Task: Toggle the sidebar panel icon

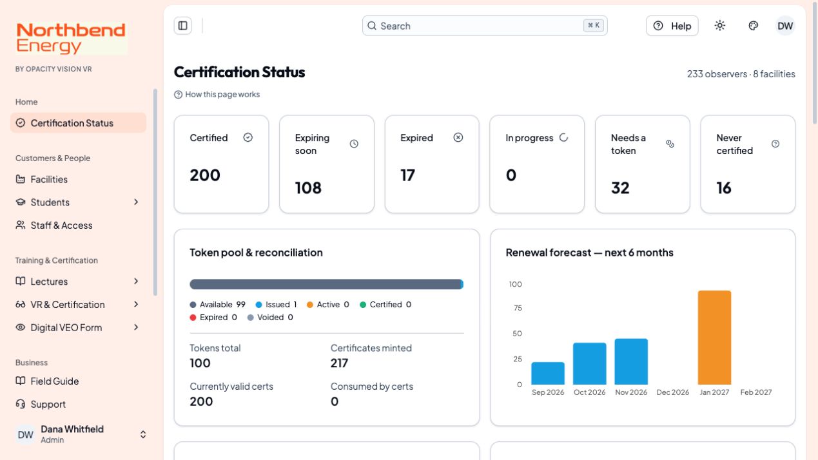Action: [183, 26]
